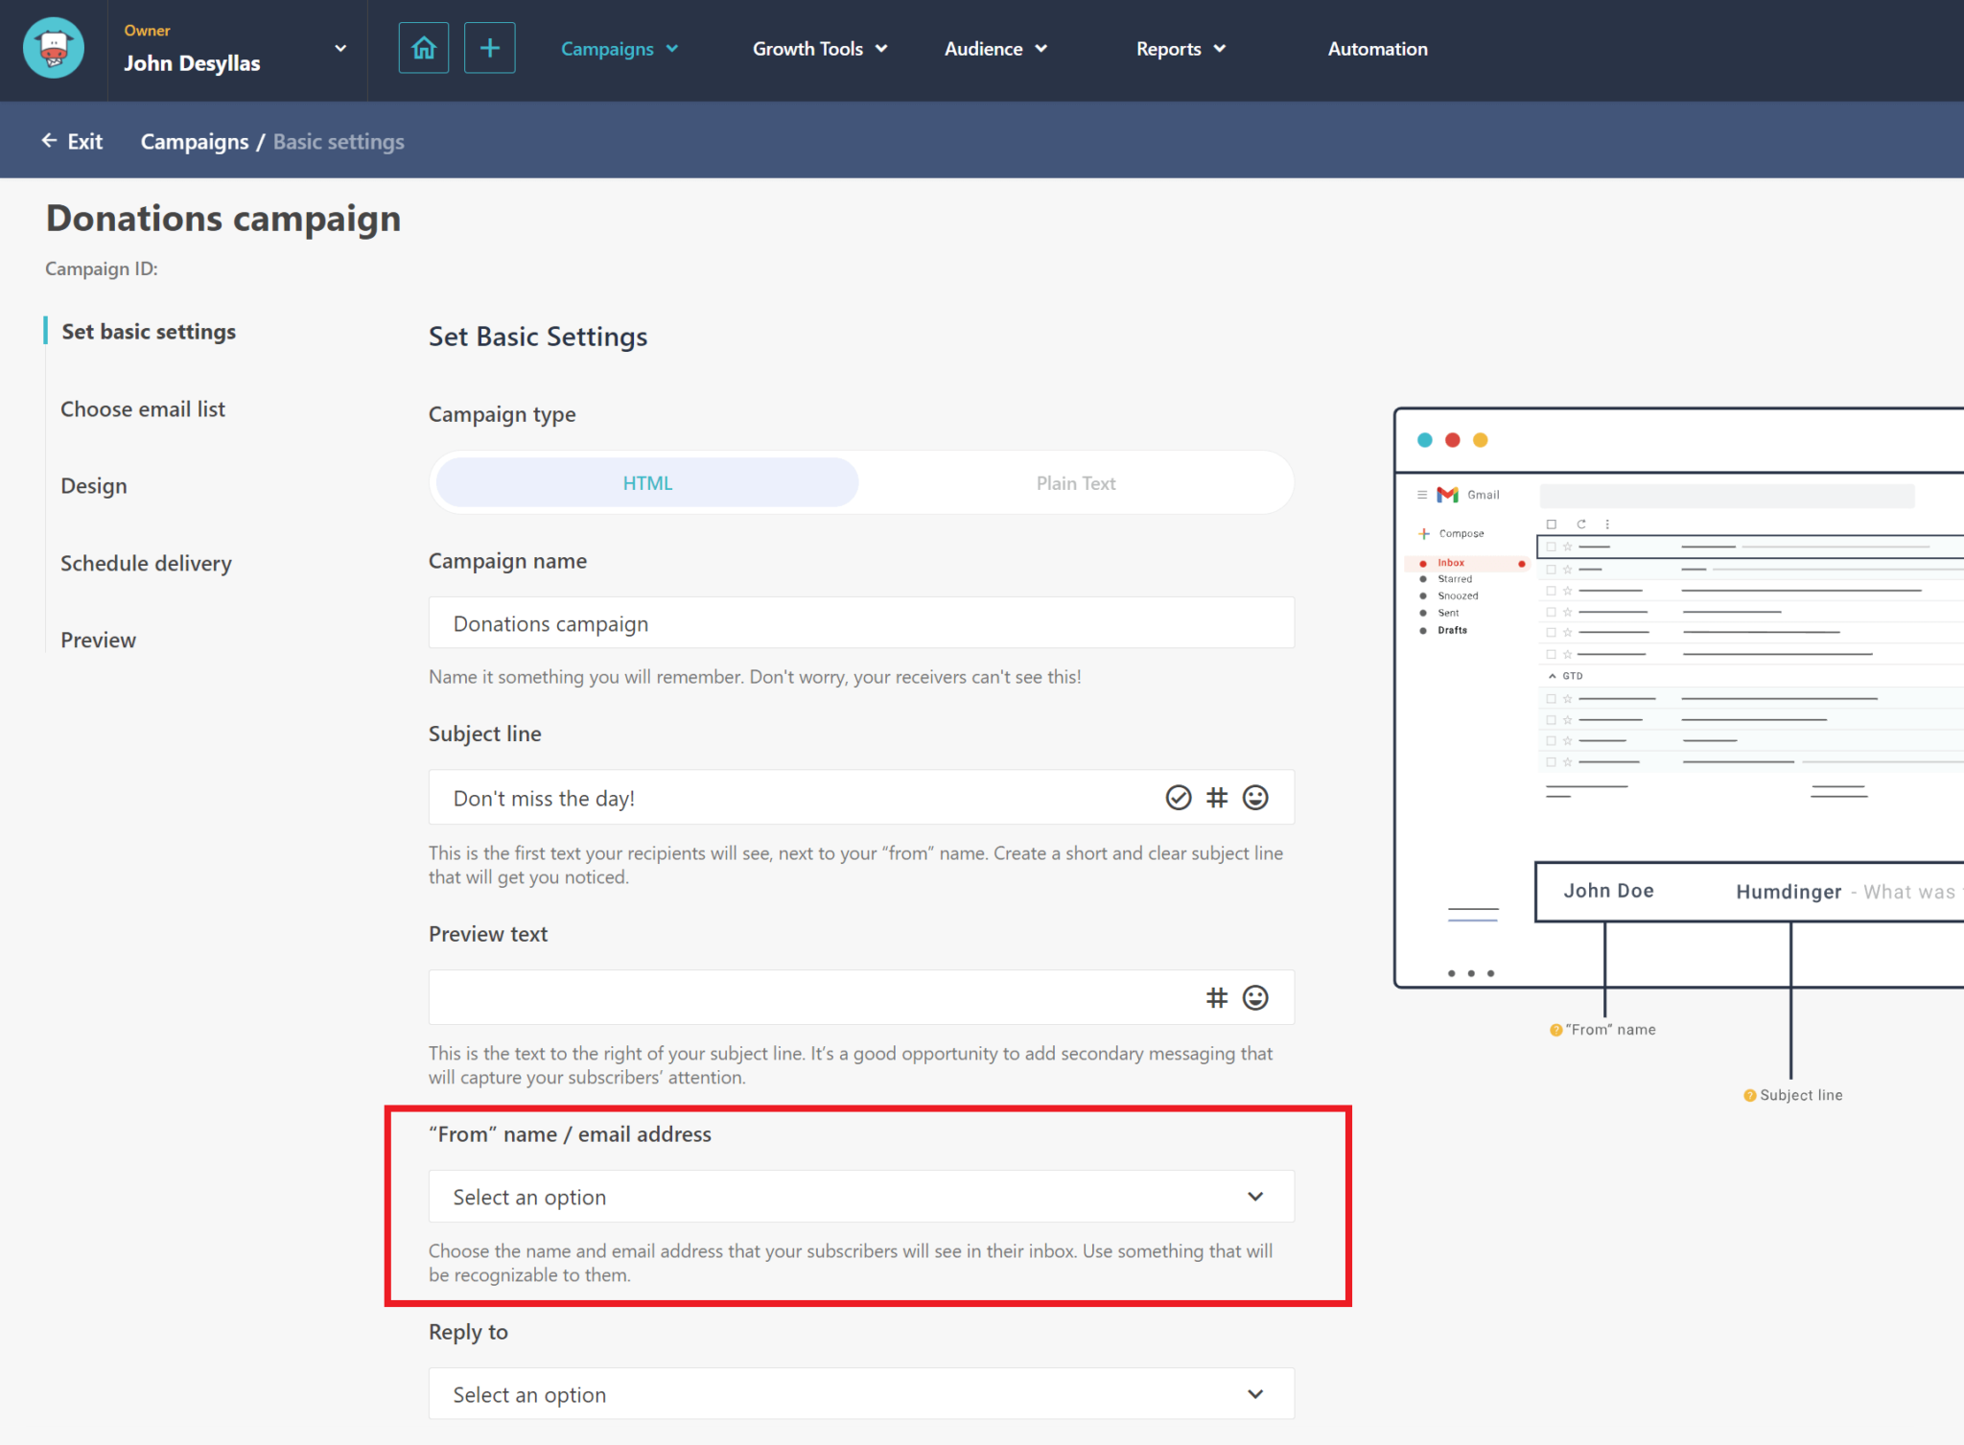
Task: Go to the Schedule delivery step
Action: 146,563
